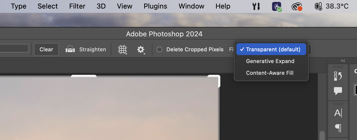Open the crop overlay grid options
This screenshot has width=357, height=140.
pos(122,49)
